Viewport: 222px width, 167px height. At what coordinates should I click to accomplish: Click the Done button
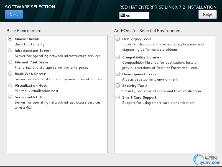click(x=14, y=14)
